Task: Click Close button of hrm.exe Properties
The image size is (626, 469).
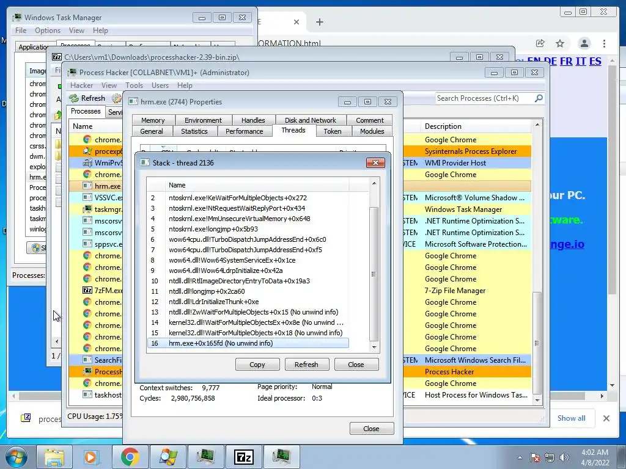Action: 371,429
